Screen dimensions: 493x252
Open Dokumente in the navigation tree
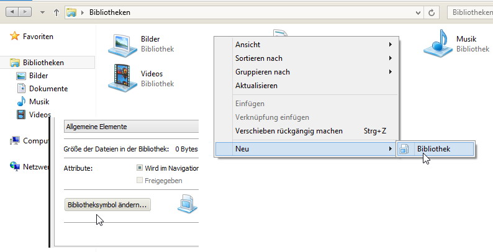click(48, 89)
